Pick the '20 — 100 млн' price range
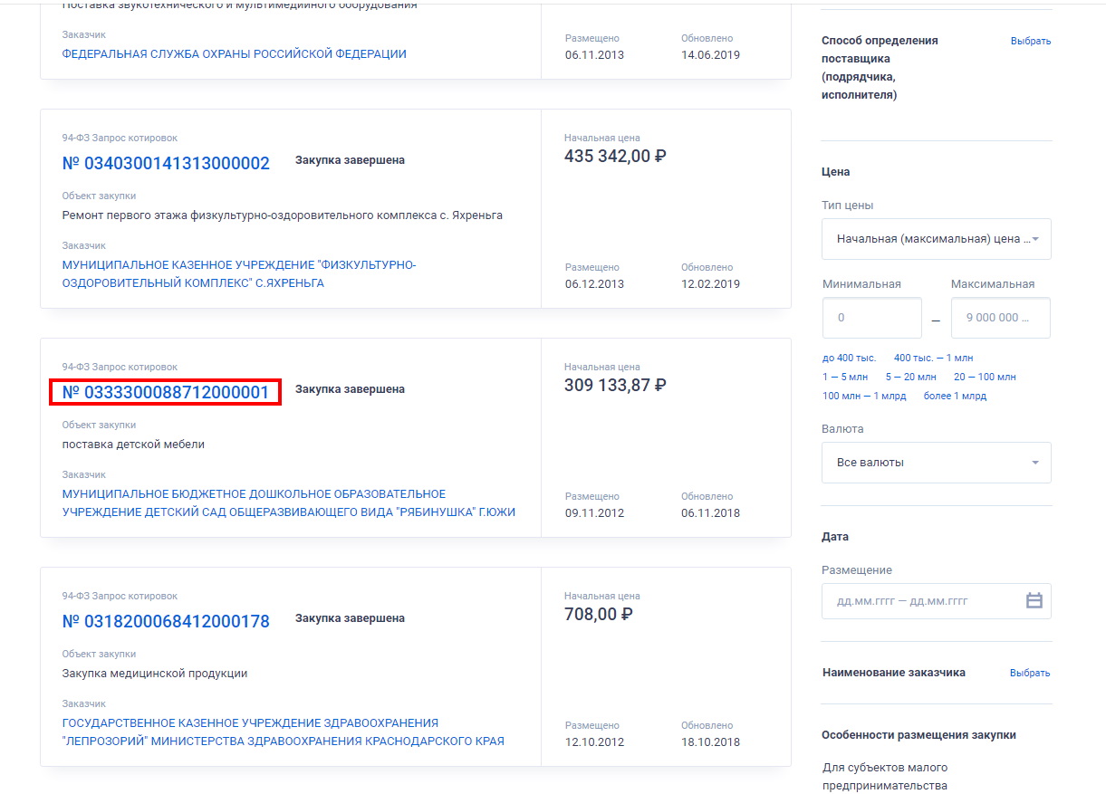1106x794 pixels. coord(985,377)
